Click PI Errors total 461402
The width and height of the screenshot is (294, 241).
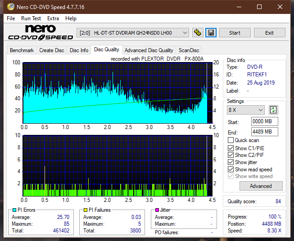pos(61,231)
